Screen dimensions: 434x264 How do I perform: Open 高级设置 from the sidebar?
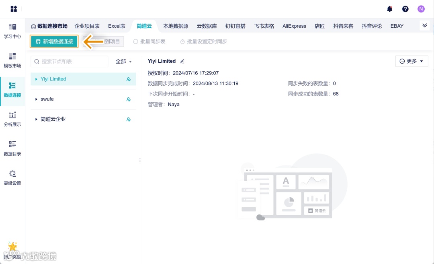pyautogui.click(x=12, y=178)
